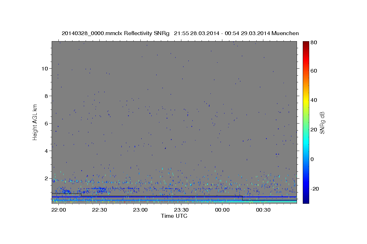Image resolution: width=367 pixels, height=244 pixels.
Task: Click the colorbar value 40
Action: click(x=313, y=100)
